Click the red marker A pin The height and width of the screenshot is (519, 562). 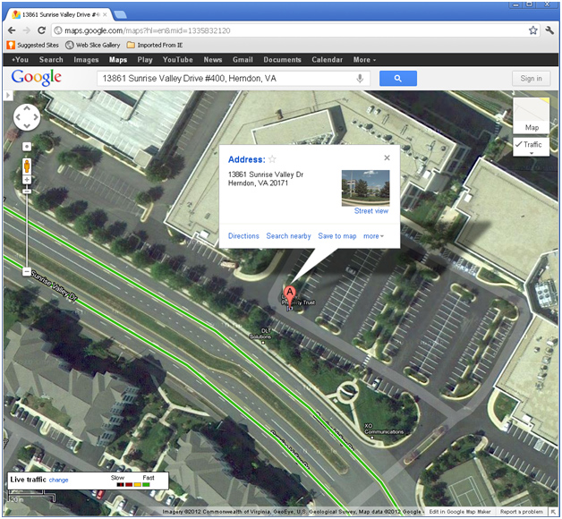pos(290,294)
